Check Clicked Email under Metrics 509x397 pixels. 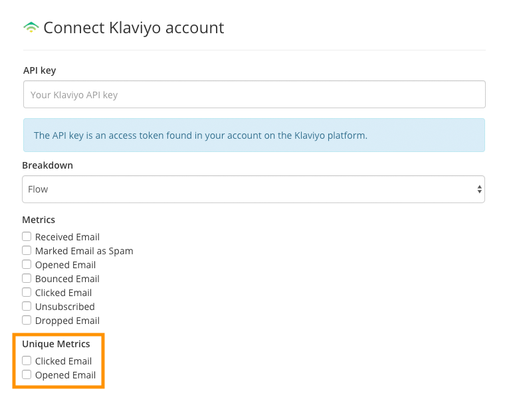(27, 292)
